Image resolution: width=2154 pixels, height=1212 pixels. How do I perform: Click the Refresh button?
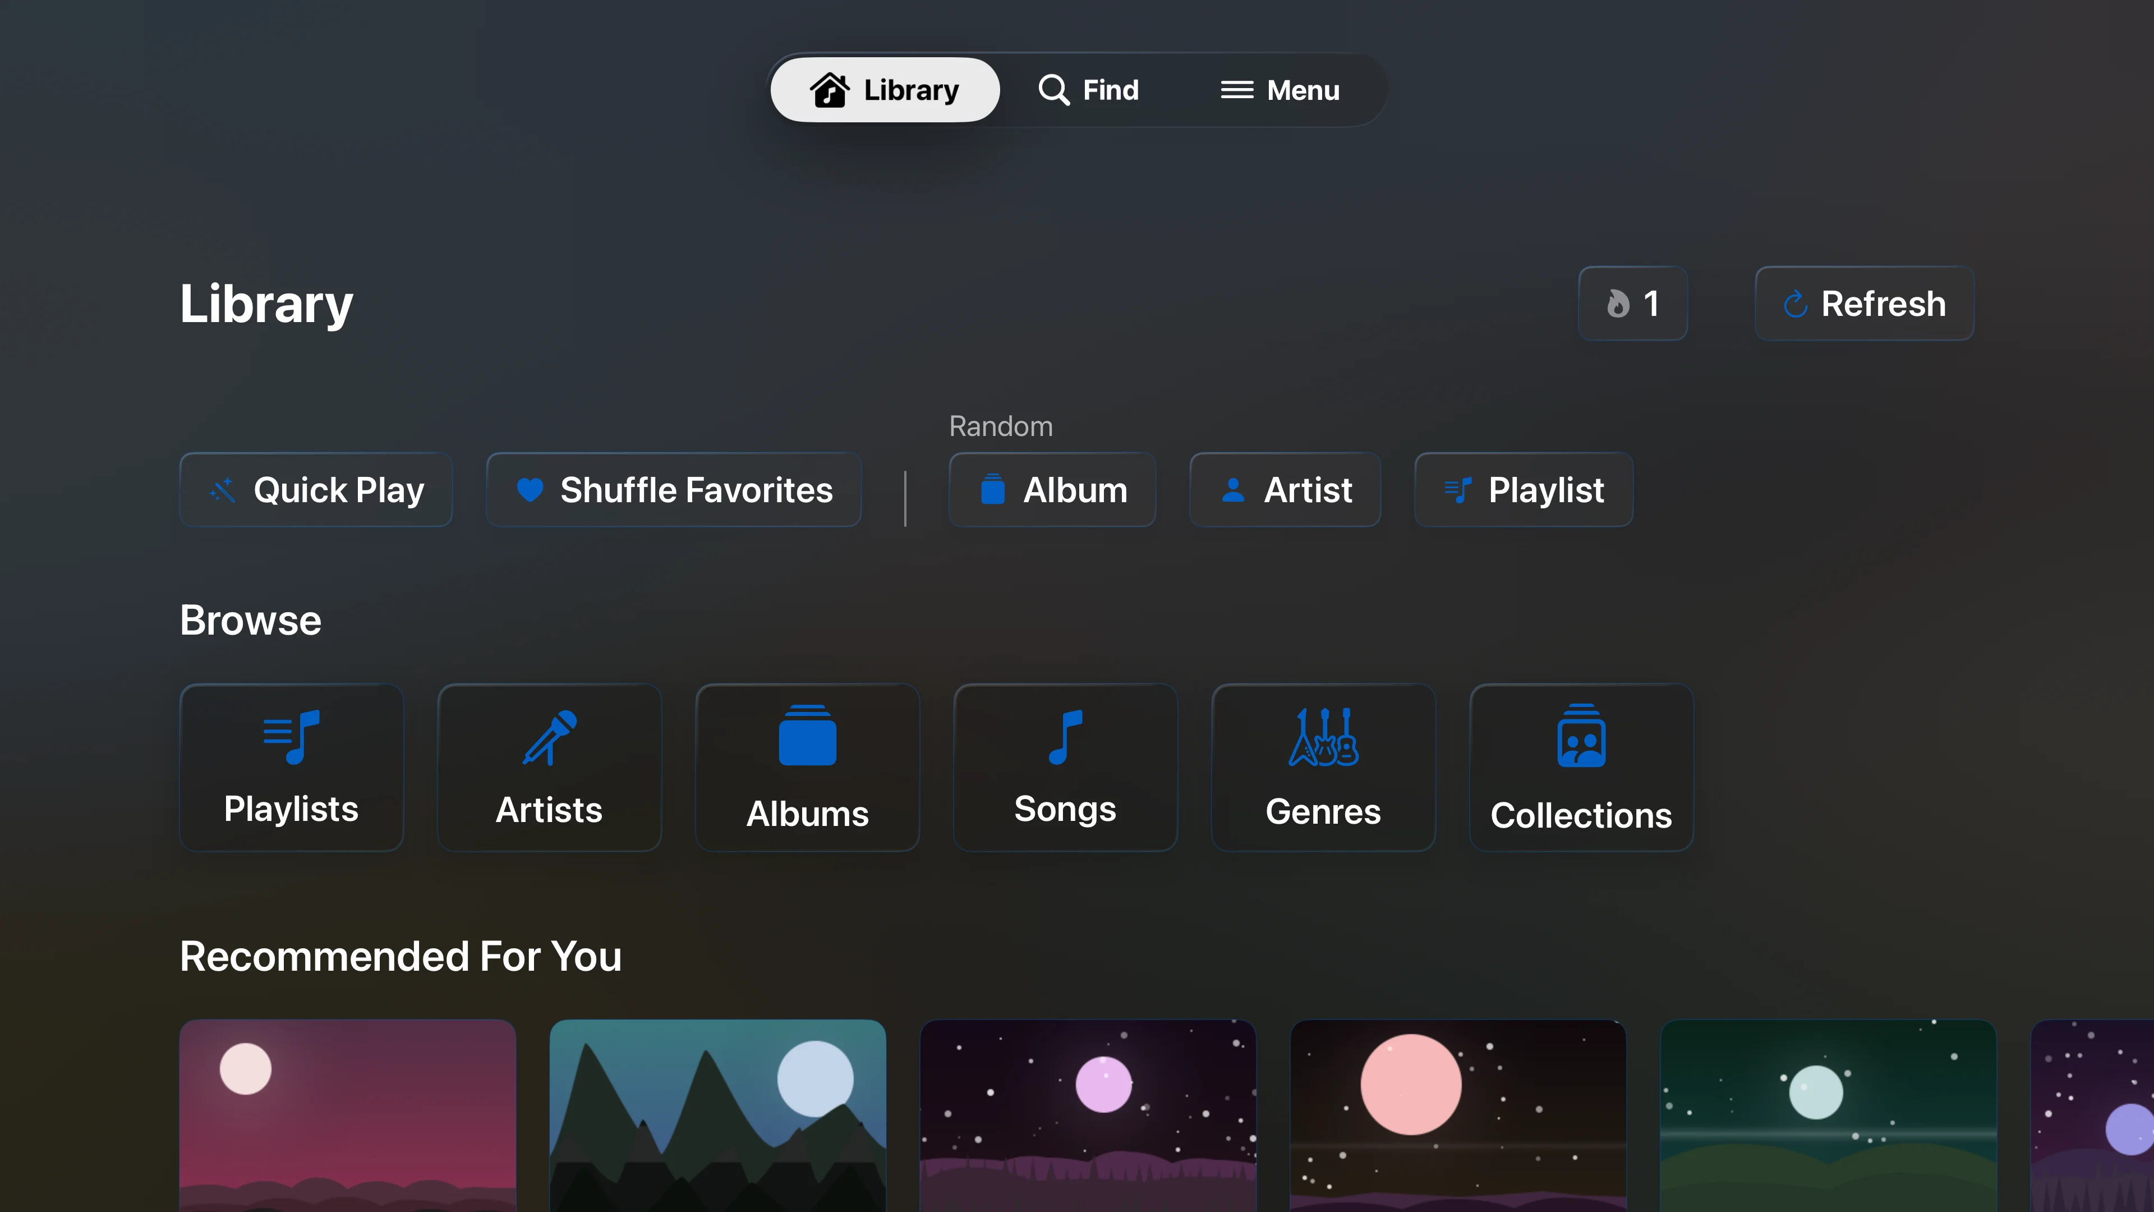pos(1864,304)
